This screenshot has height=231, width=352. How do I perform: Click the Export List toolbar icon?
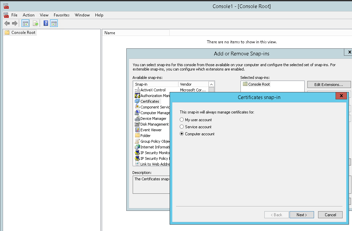pos(35,23)
